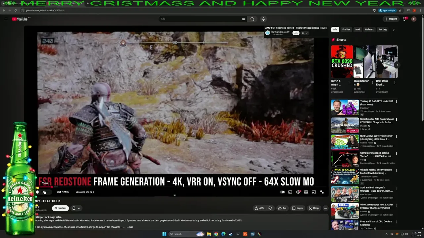Open the channel notification bell dropdown
Image resolution: width=424 pixels, height=238 pixels.
click(x=76, y=208)
